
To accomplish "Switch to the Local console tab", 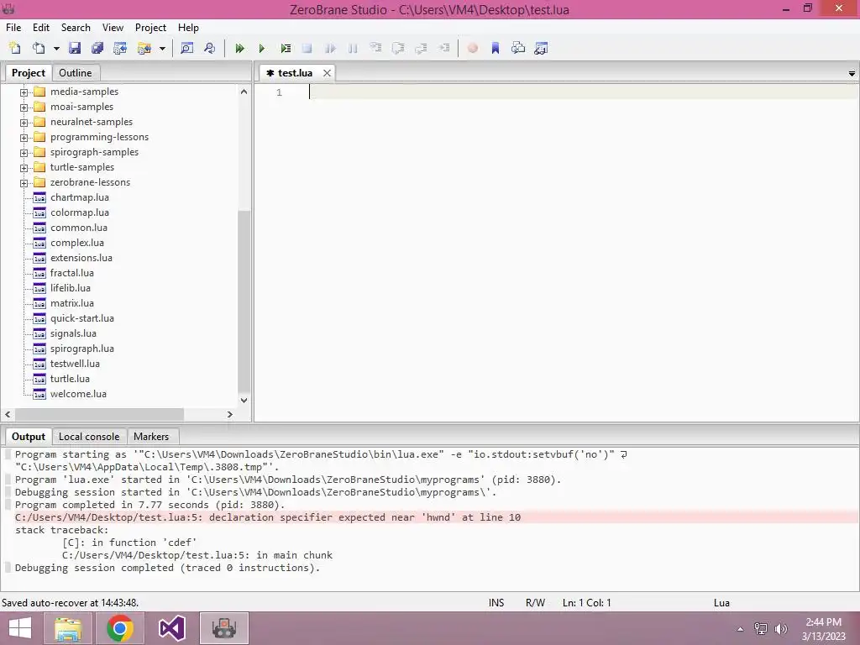I will (89, 437).
